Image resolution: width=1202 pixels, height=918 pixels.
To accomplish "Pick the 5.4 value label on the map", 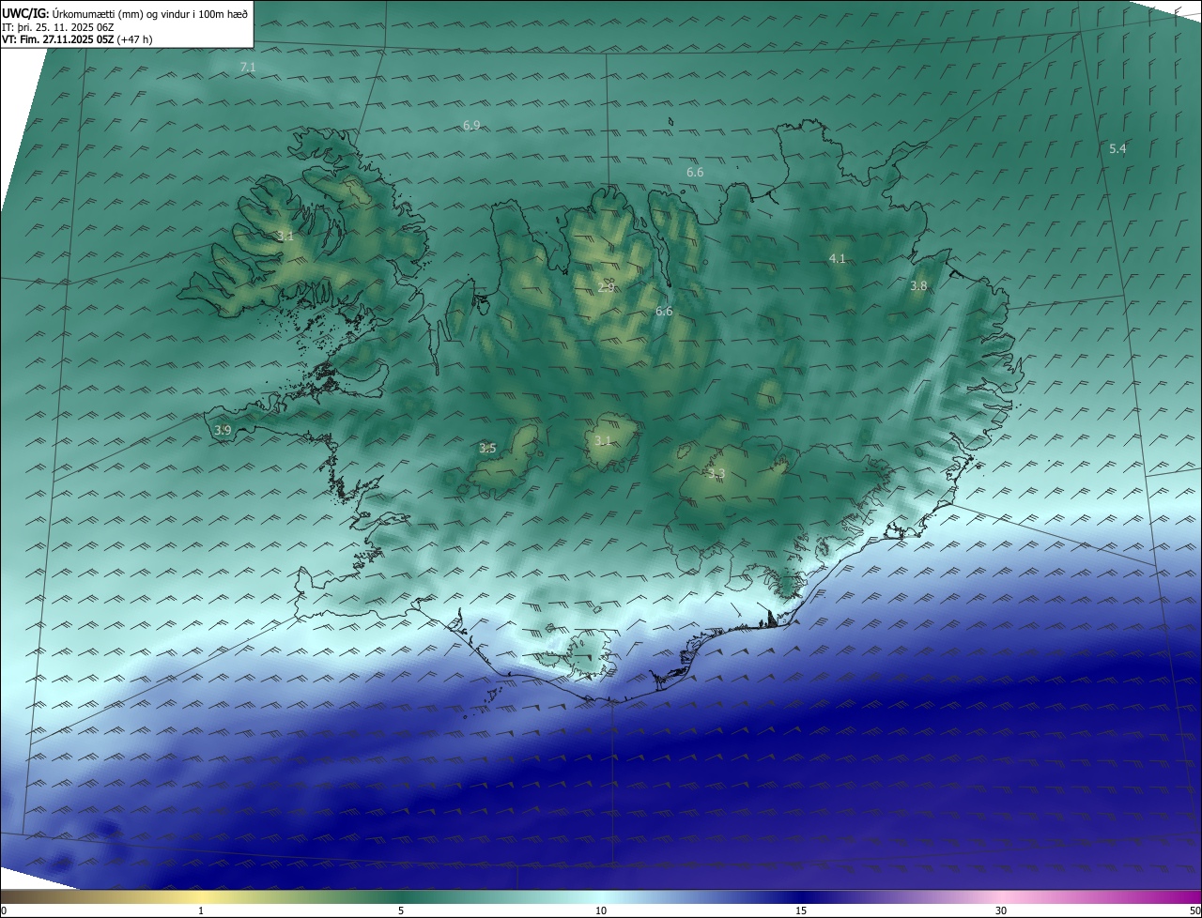I will point(1117,149).
